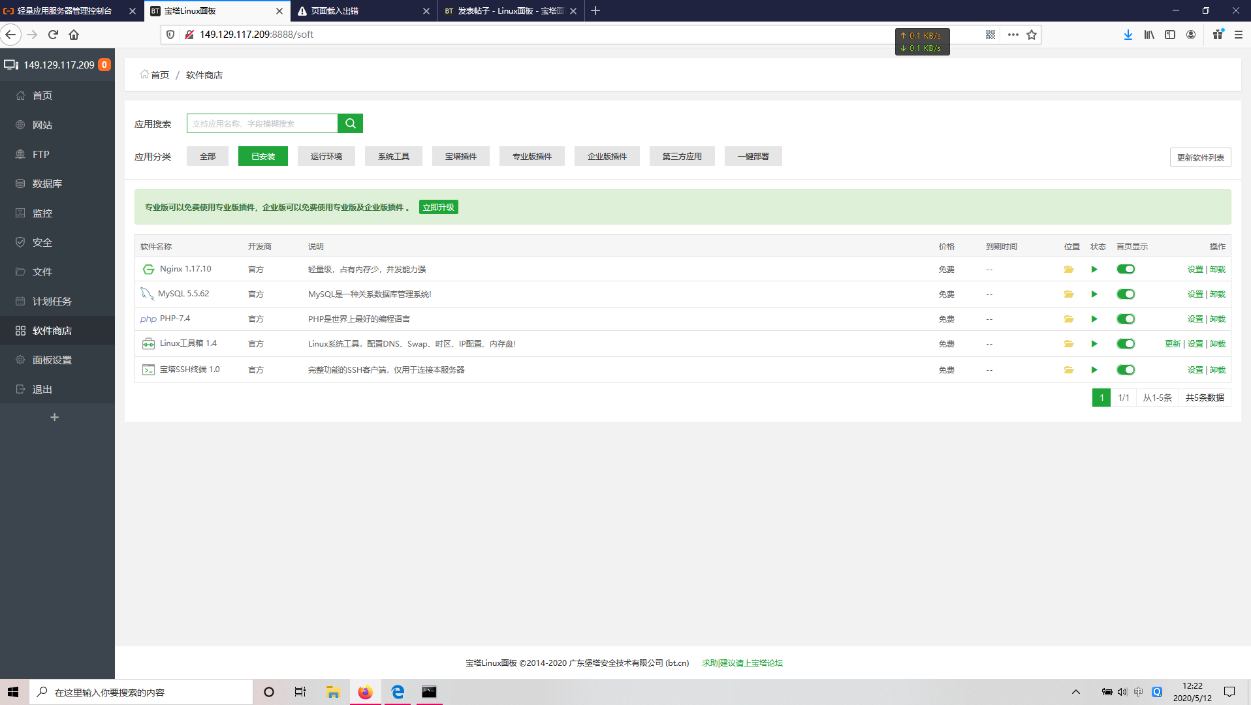Open the Firefox library icon

(x=1149, y=35)
